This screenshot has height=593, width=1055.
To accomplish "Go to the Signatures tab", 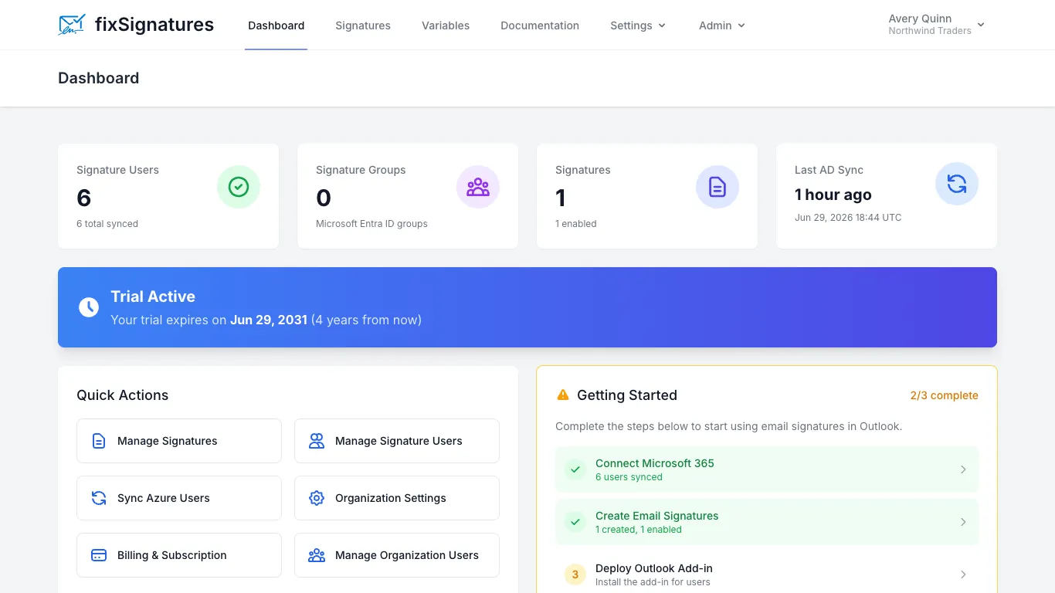I will pyautogui.click(x=363, y=25).
